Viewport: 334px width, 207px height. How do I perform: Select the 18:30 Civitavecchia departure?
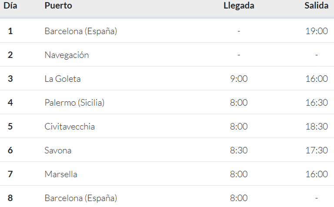[317, 127]
